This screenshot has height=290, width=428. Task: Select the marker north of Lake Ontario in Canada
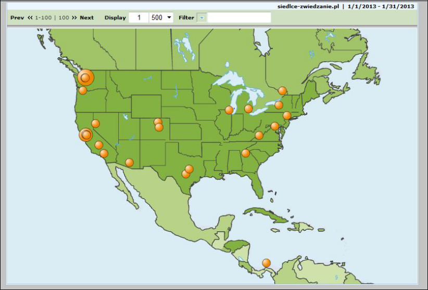(x=283, y=90)
